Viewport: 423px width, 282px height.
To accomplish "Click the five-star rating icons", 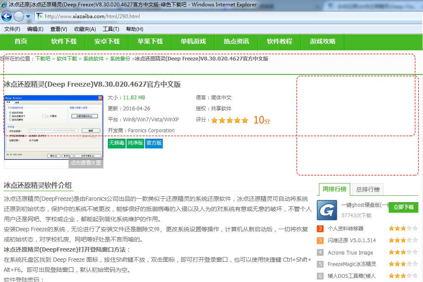I will 230,120.
